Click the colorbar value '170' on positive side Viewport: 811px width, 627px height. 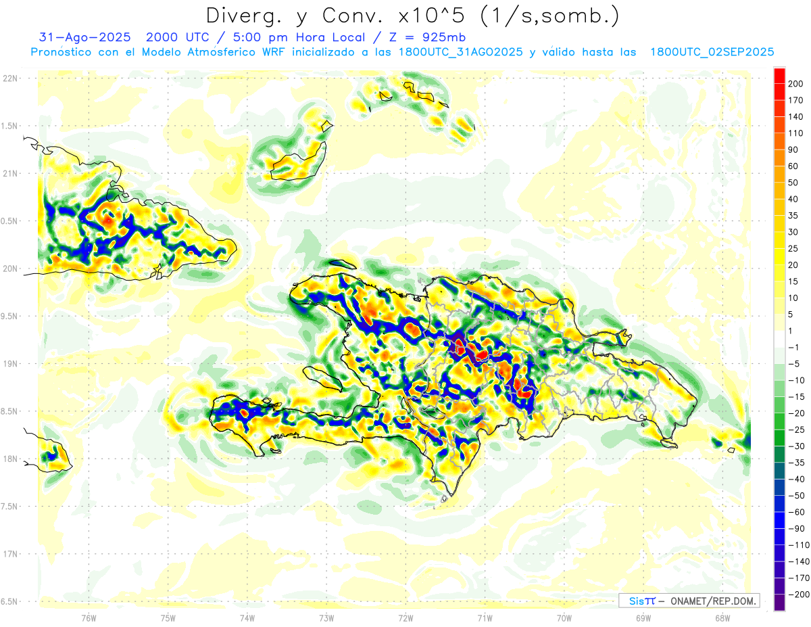pos(796,100)
